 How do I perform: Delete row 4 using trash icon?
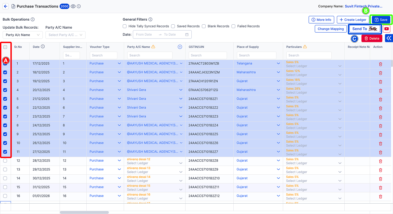380,91
